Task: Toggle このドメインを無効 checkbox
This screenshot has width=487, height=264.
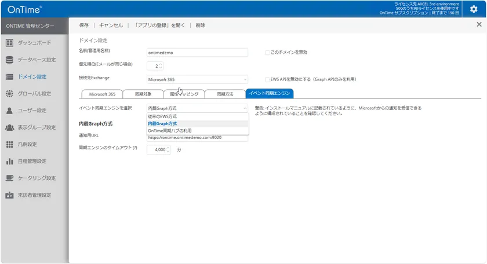Action: tap(267, 53)
